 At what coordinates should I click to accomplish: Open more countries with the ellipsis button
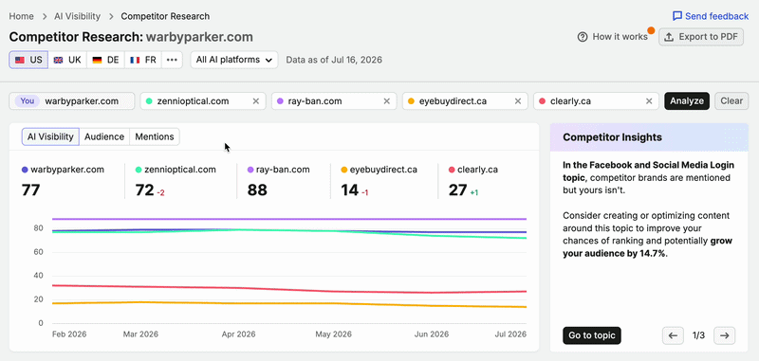click(172, 60)
